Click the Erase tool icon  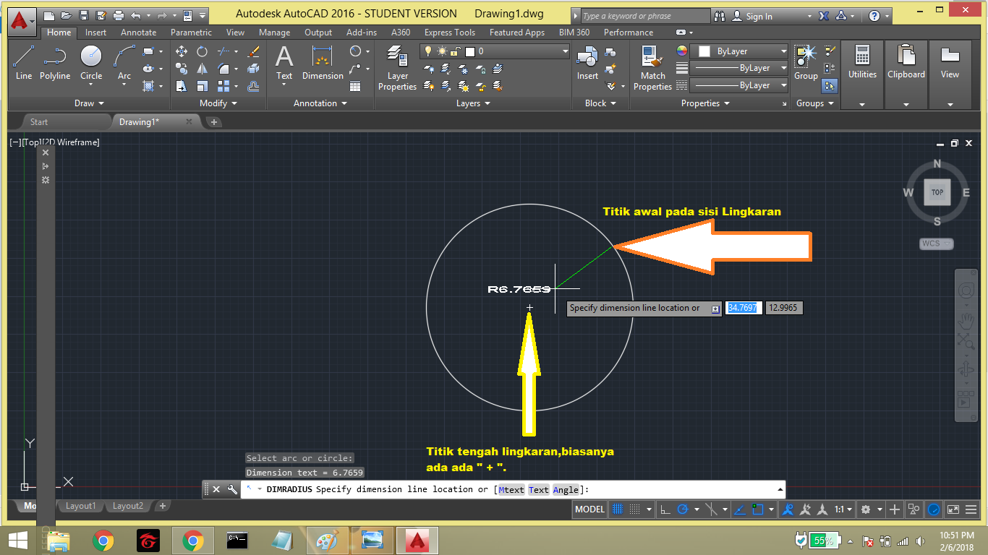(x=253, y=52)
